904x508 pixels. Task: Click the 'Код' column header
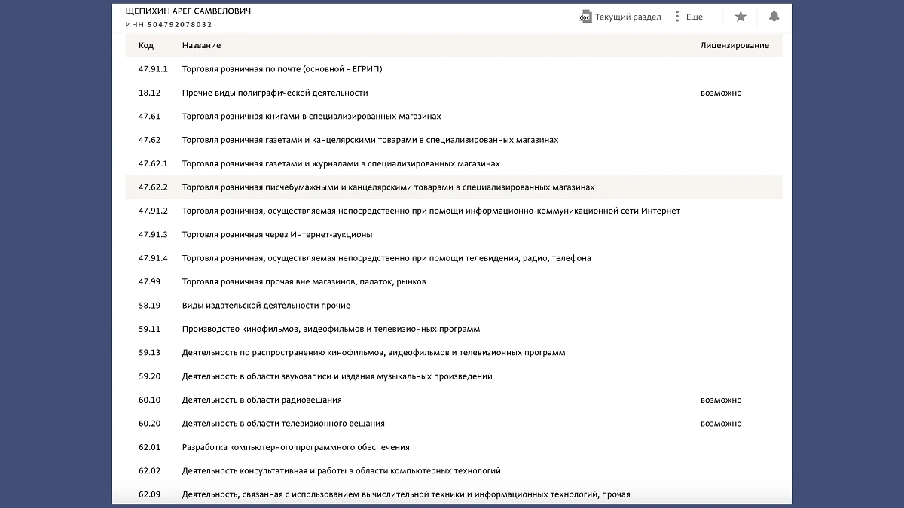pos(146,45)
